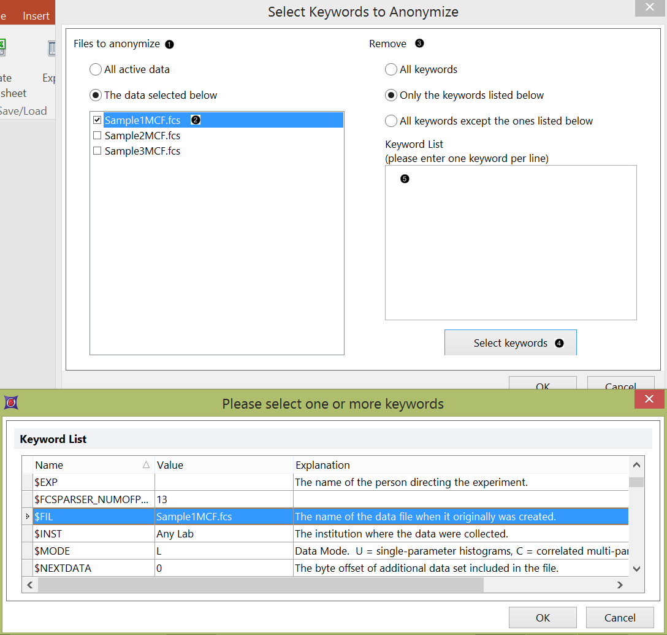Choose 'All keywords except the ones listed below'

pyautogui.click(x=391, y=121)
